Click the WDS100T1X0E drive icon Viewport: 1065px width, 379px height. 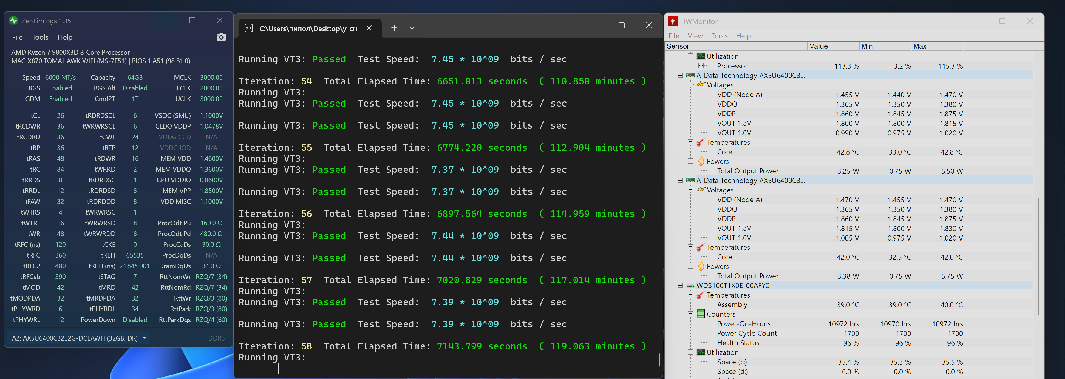tap(690, 286)
